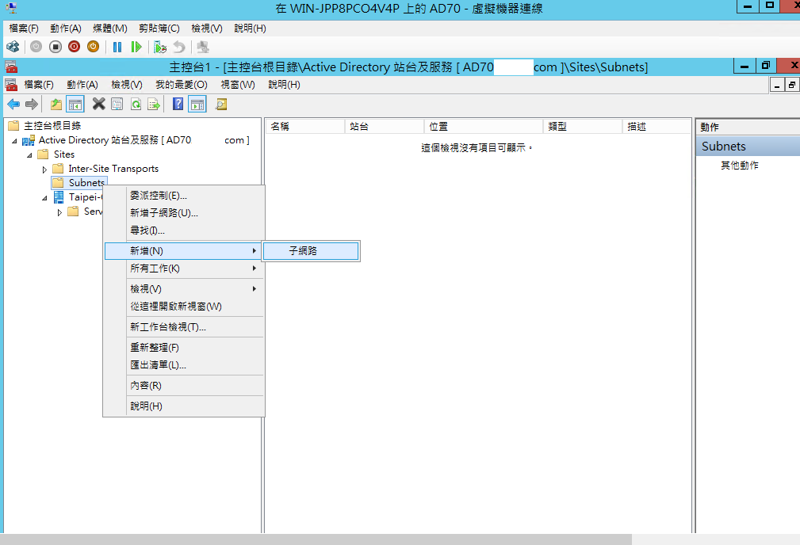This screenshot has height=545, width=800.
Task: Sort by the 站台 column header
Action: (x=385, y=127)
